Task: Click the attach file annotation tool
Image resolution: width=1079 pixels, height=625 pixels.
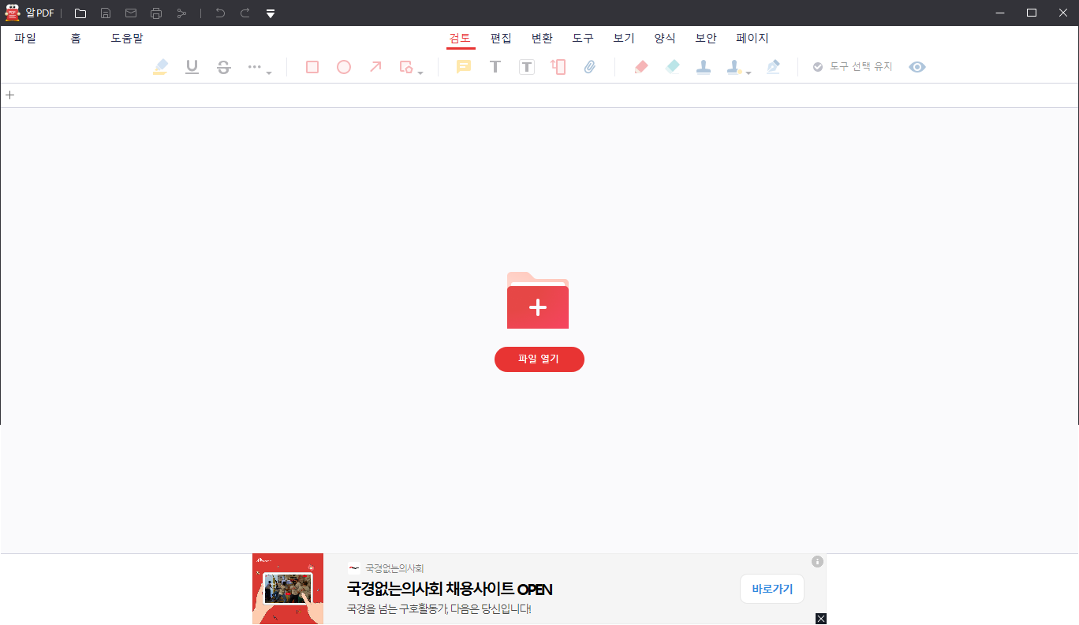Action: coord(590,67)
